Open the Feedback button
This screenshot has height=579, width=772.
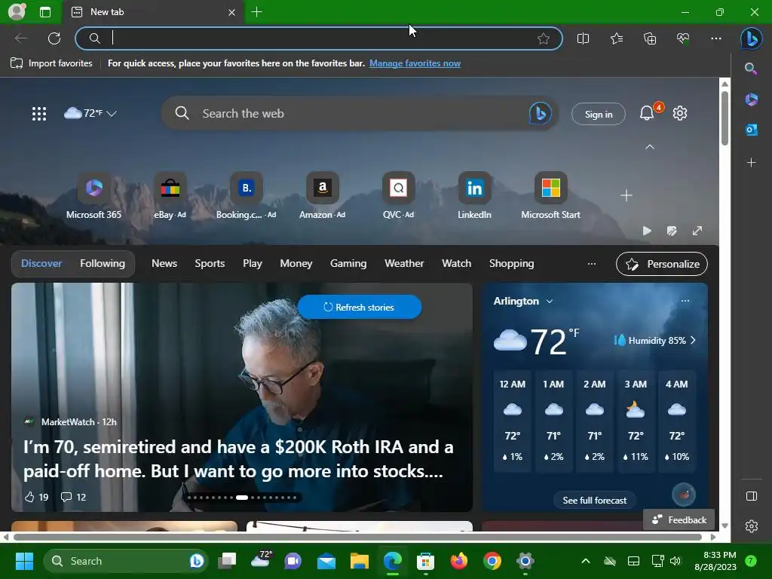click(679, 520)
